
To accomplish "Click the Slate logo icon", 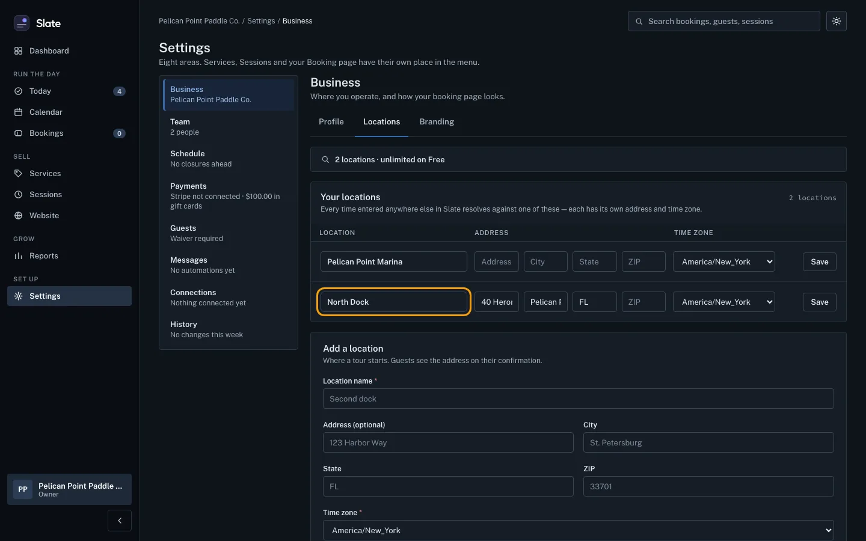I will (x=22, y=23).
